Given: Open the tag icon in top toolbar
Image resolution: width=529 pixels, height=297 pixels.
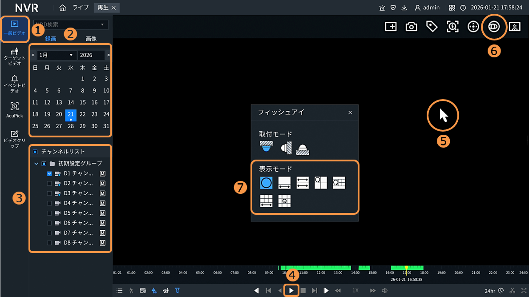Looking at the screenshot, I should point(432,27).
